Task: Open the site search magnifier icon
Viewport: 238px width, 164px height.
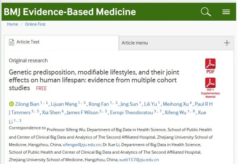Action: click(206, 12)
